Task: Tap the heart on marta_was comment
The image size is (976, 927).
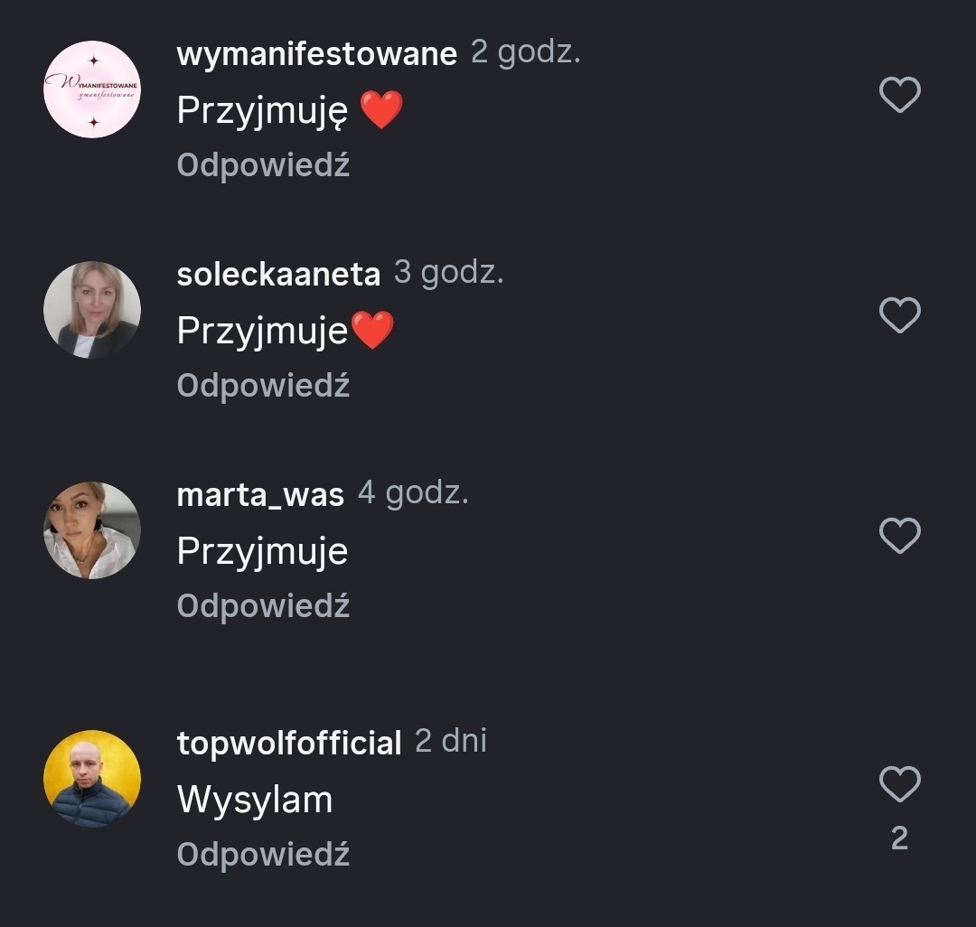Action: click(x=899, y=536)
